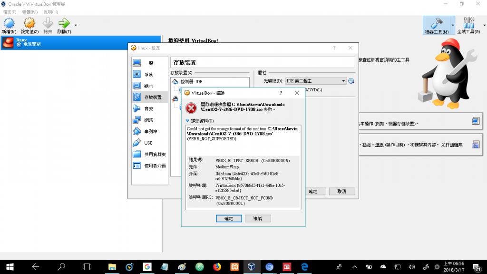The image size is (487, 274).
Task: Switch to VirtualBox taskbar icon
Action: pos(252,267)
